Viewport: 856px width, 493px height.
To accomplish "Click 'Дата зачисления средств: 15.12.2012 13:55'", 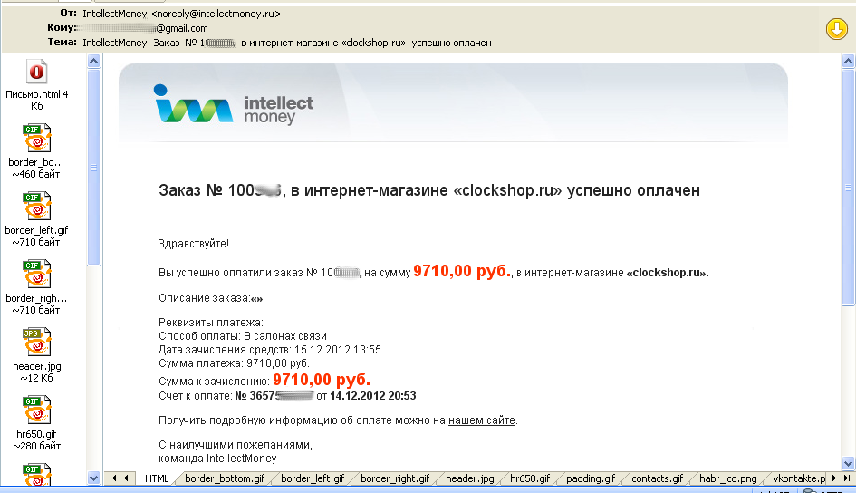I will pos(270,350).
